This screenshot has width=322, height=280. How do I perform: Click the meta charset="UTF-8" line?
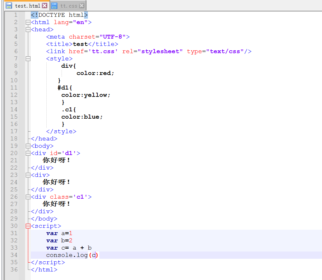coord(88,37)
